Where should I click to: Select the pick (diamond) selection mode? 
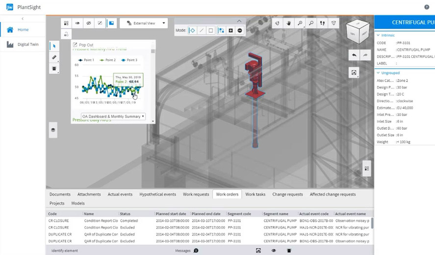click(x=192, y=30)
